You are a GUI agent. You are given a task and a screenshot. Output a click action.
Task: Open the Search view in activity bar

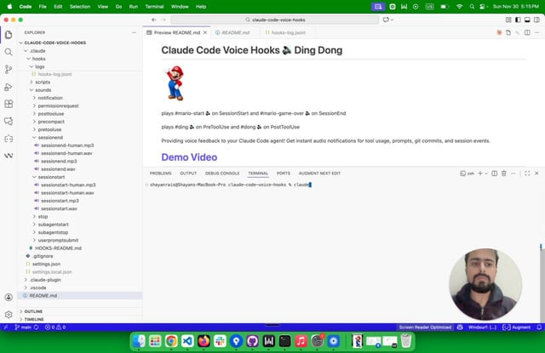9,52
